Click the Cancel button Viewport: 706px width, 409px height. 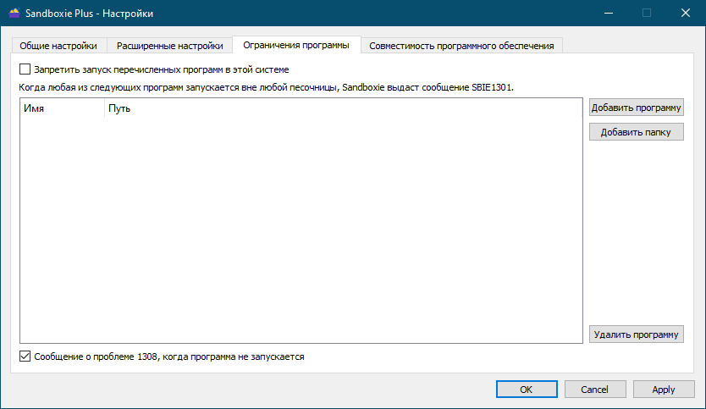(x=595, y=390)
